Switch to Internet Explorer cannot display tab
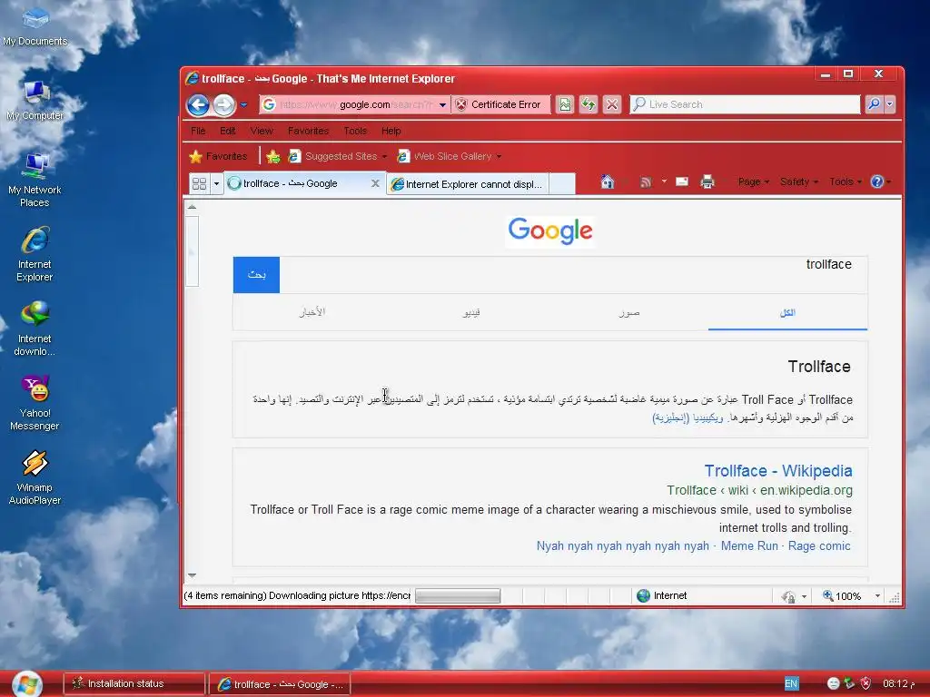Image resolution: width=930 pixels, height=697 pixels. 468,184
